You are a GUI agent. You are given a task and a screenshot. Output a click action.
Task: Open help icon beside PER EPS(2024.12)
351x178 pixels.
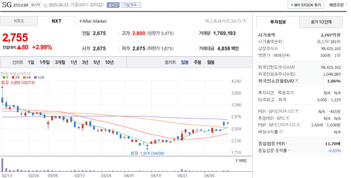[297, 111]
